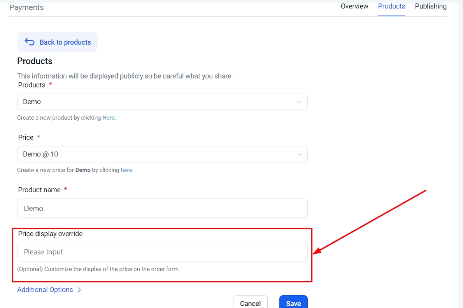The width and height of the screenshot is (463, 308).
Task: Click the chevron beside Additional Options
Action: 79,290
